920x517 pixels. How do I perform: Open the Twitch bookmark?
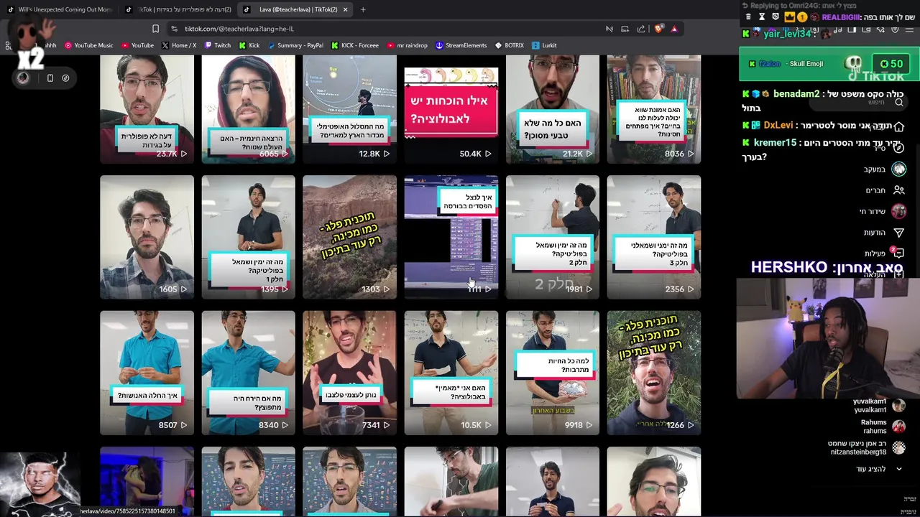click(x=218, y=45)
